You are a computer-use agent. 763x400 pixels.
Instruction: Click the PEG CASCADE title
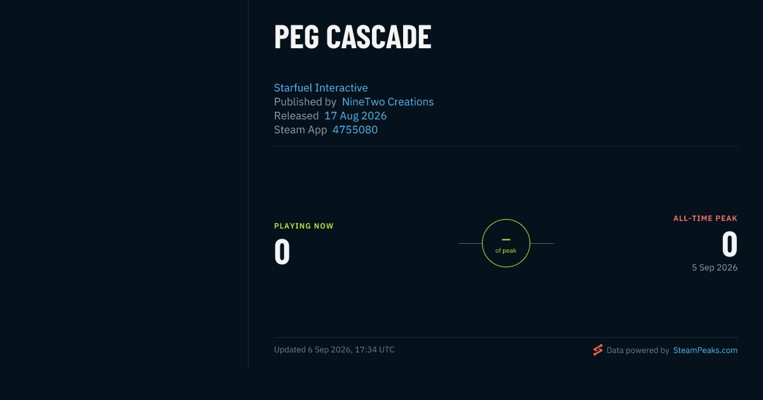353,37
